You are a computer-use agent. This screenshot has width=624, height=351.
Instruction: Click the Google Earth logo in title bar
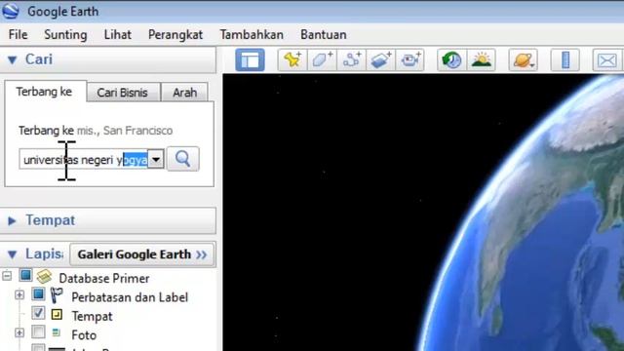(x=11, y=11)
